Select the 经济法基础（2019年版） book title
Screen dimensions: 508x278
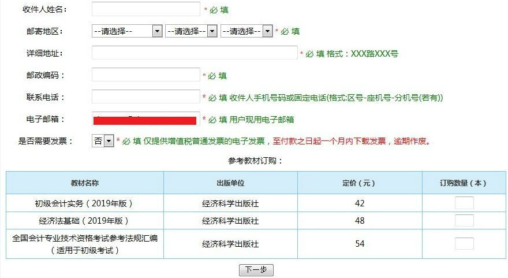[x=84, y=221]
